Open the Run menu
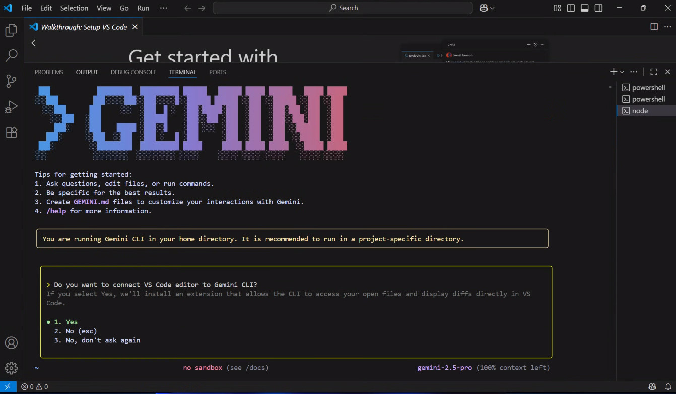 (143, 8)
